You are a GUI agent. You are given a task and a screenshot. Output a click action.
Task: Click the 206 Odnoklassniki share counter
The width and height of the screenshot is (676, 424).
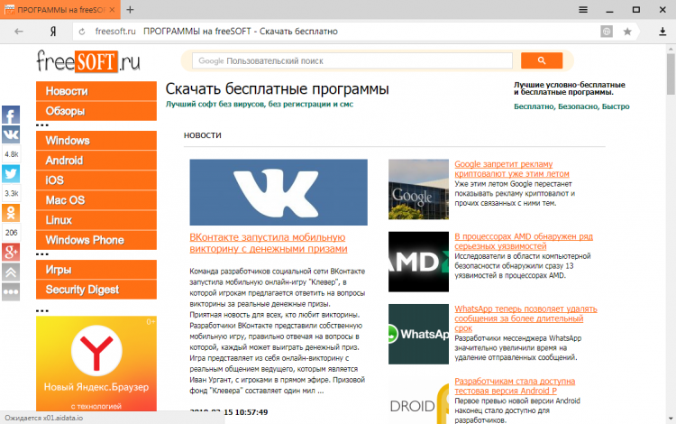(x=11, y=233)
